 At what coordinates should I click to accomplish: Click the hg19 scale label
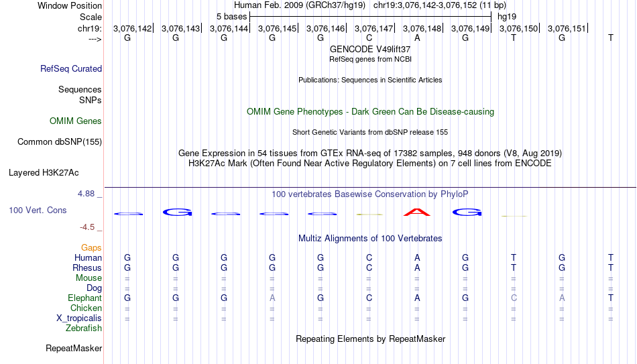pos(507,17)
